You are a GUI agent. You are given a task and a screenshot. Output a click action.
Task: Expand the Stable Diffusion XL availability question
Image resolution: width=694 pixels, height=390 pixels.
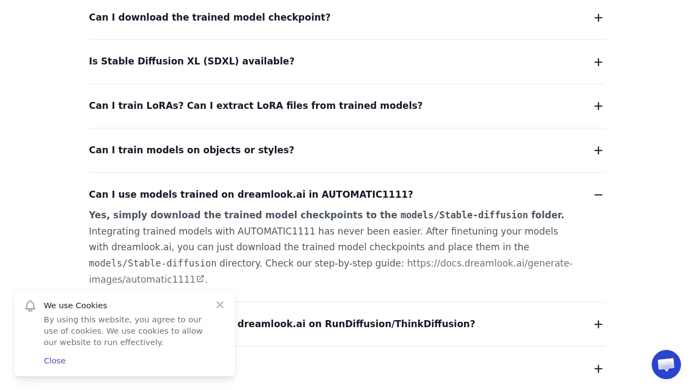[598, 62]
